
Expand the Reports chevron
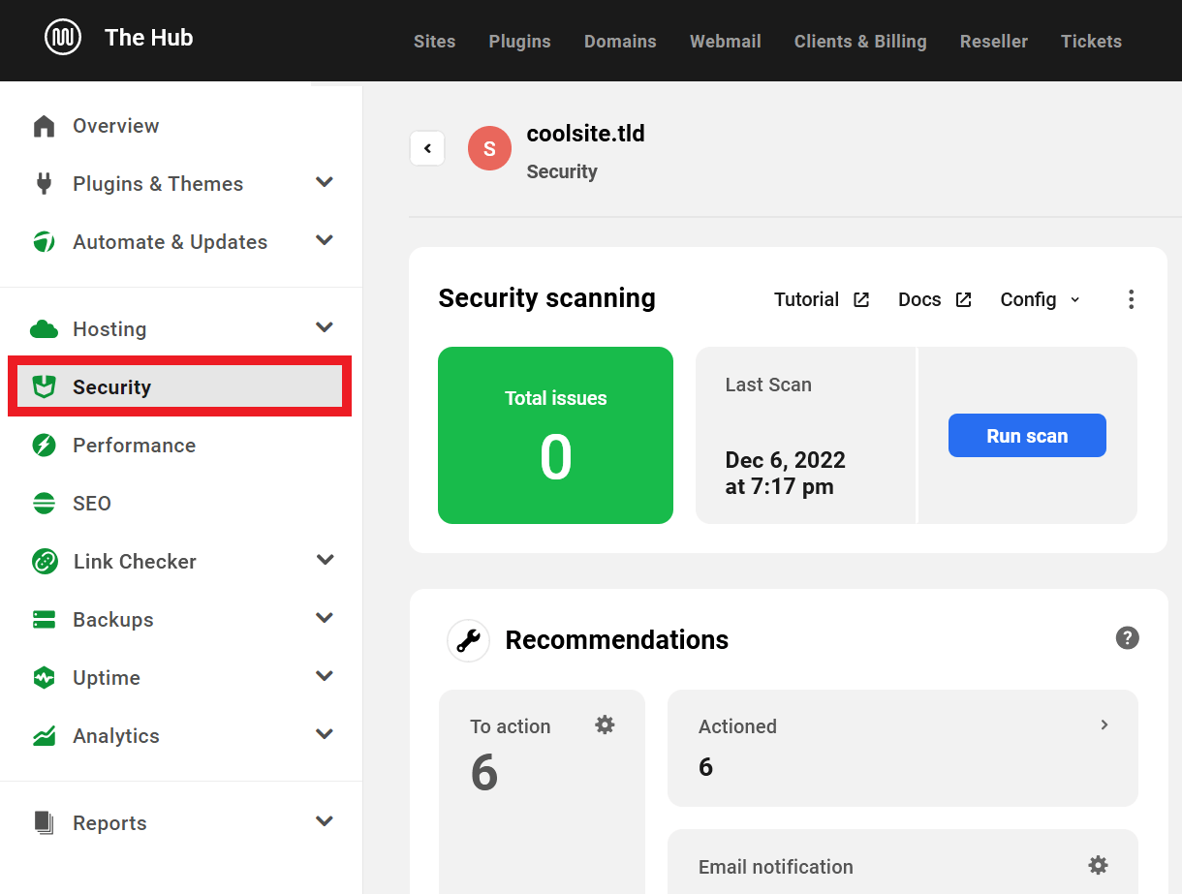(325, 821)
